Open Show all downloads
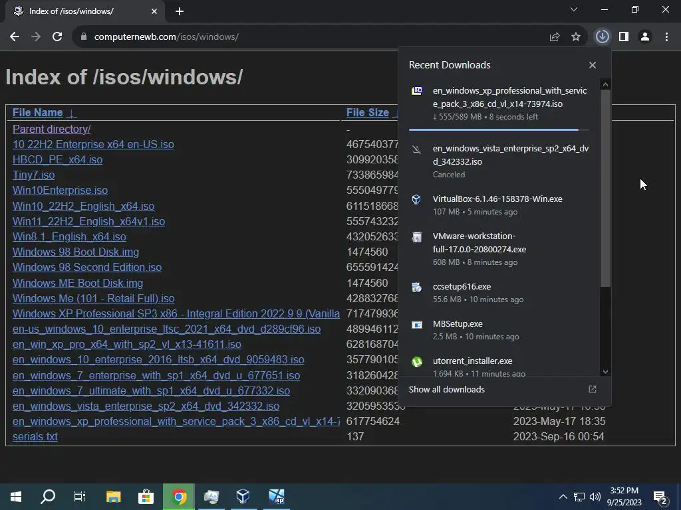This screenshot has height=510, width=681. coord(446,389)
